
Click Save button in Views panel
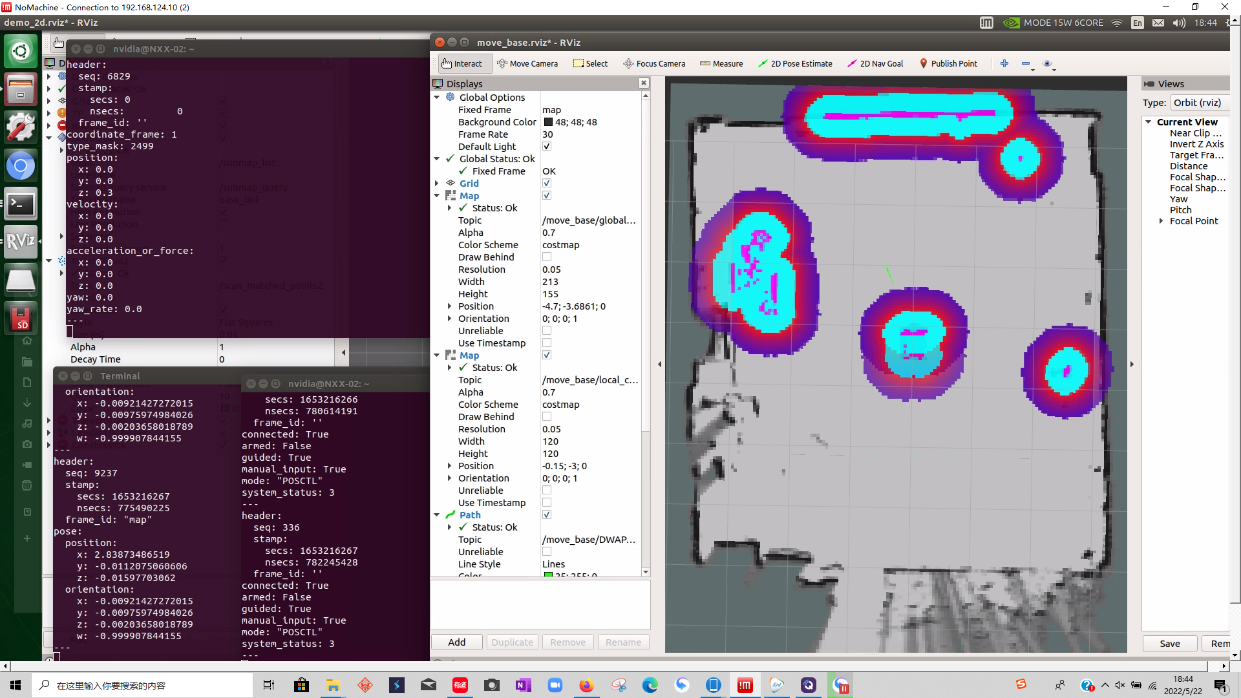1169,644
